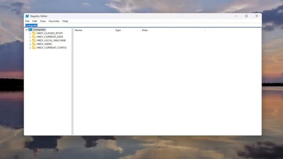Viewport: 283px width, 159px height.
Task: Expand HKEY_LOCAL_MACHINE chevron
Action: click(x=30, y=41)
